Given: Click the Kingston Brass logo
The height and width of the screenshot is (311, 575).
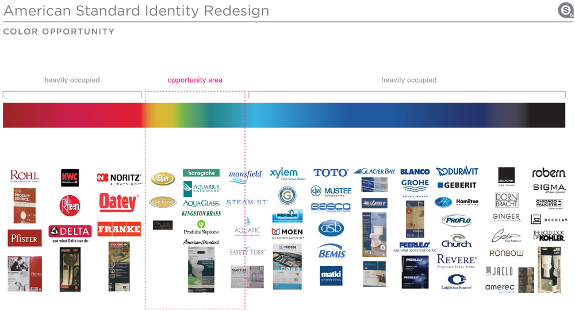Looking at the screenshot, I should (201, 213).
